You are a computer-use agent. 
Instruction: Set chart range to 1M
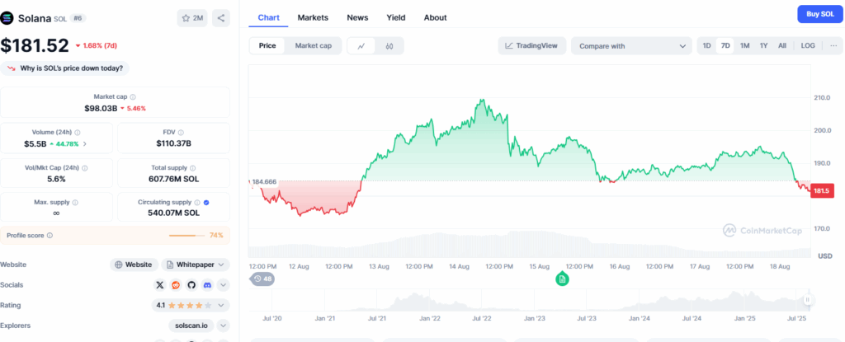click(x=745, y=46)
